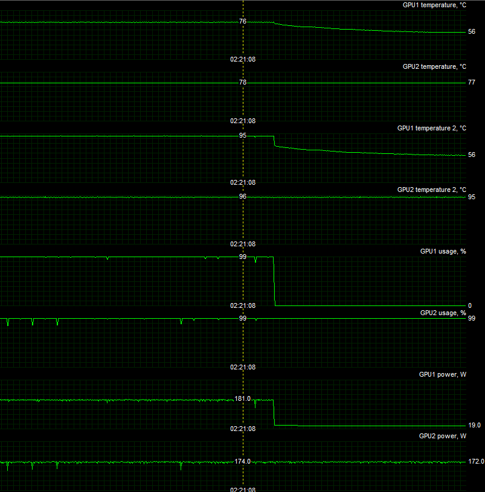Image resolution: width=485 pixels, height=492 pixels.
Task: Click the 78 cursor value on GPU2 temperature
Action: (243, 83)
